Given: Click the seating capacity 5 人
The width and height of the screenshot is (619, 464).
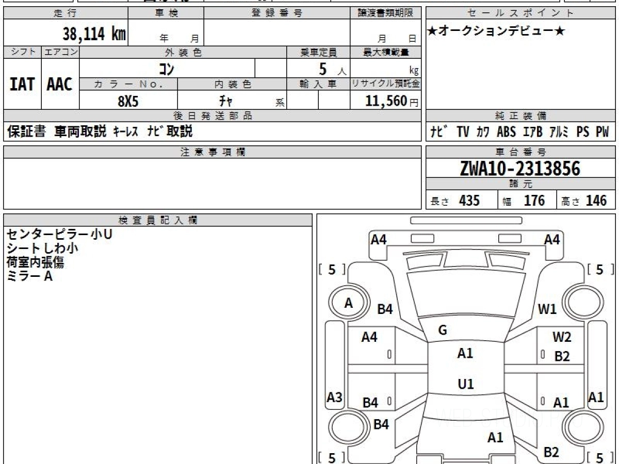Looking at the screenshot, I should [332, 69].
